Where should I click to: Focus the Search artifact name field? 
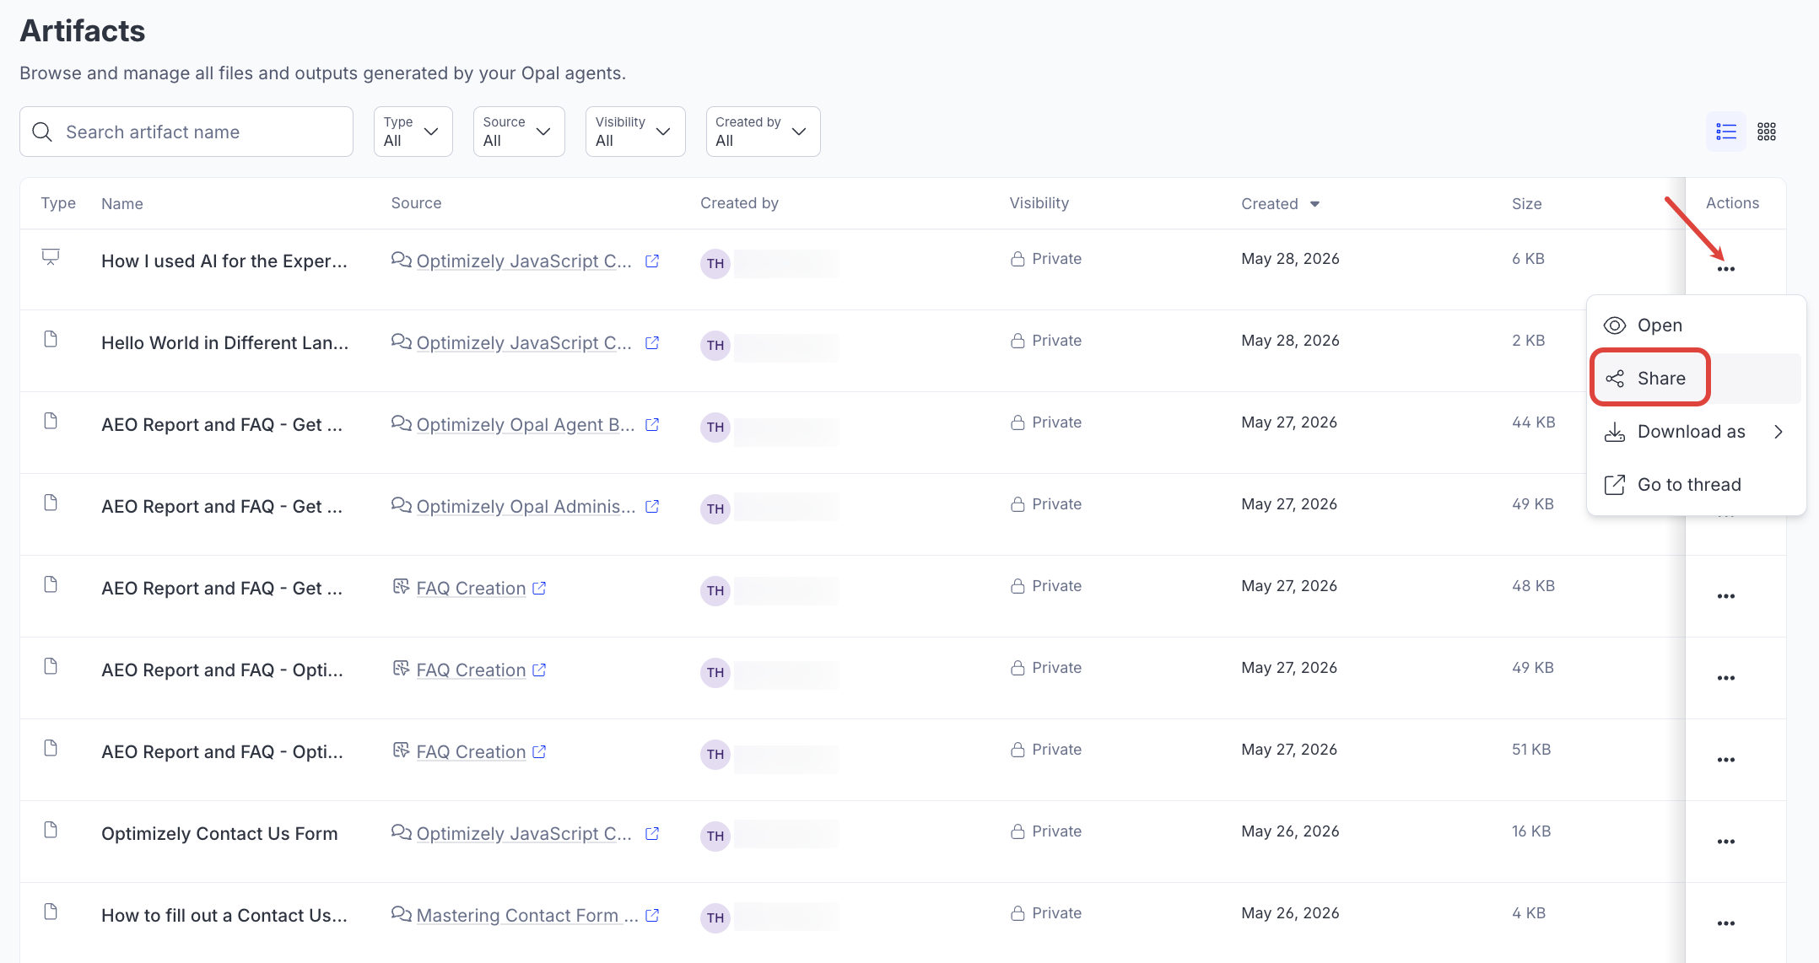[186, 132]
